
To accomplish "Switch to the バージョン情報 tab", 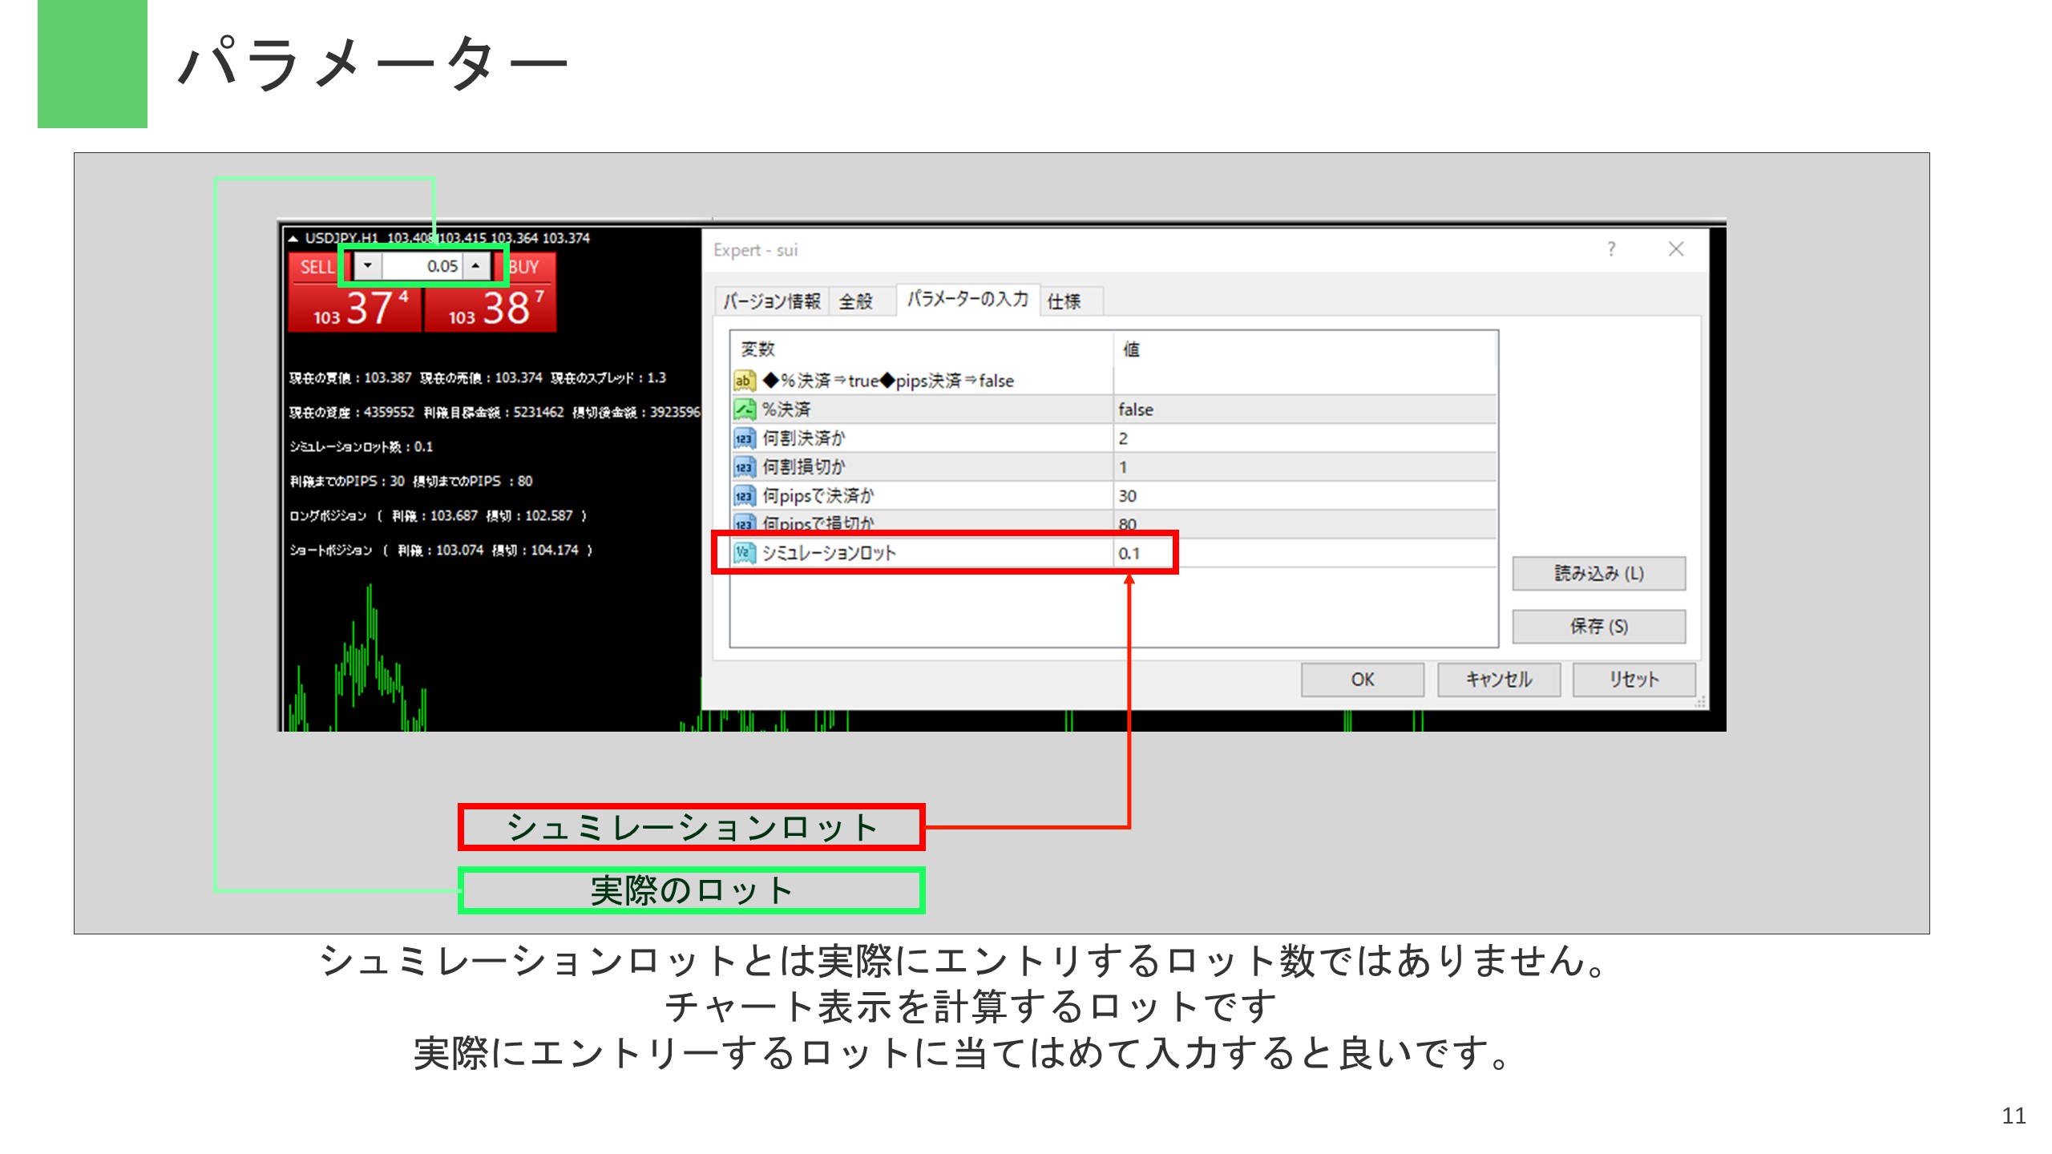I will coord(771,301).
